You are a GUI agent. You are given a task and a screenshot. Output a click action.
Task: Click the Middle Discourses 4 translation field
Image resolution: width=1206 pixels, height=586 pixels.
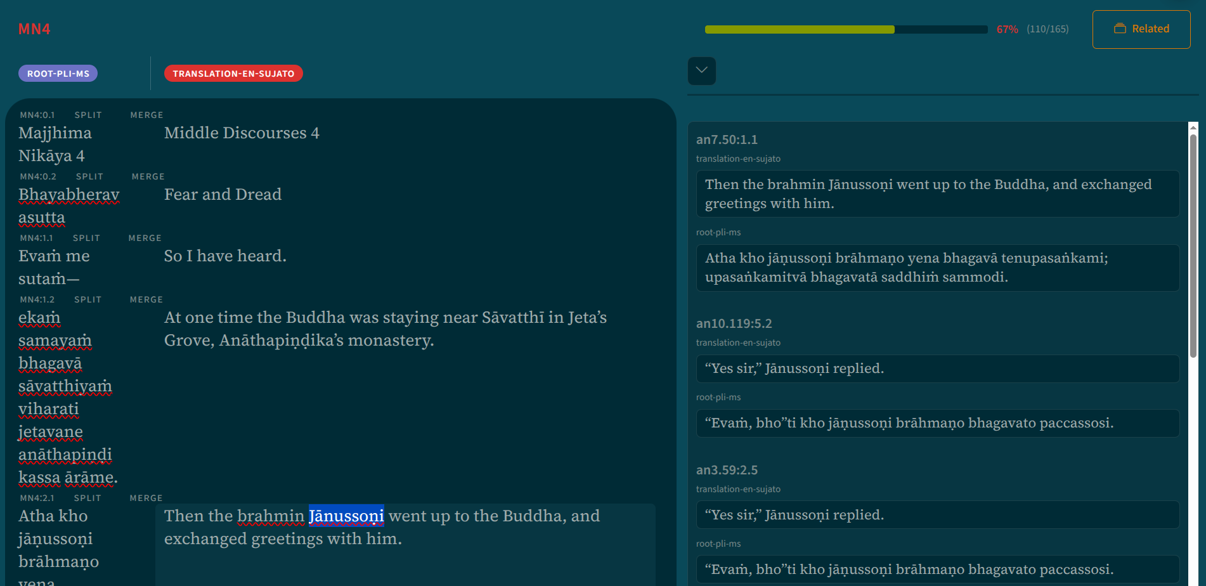click(242, 133)
